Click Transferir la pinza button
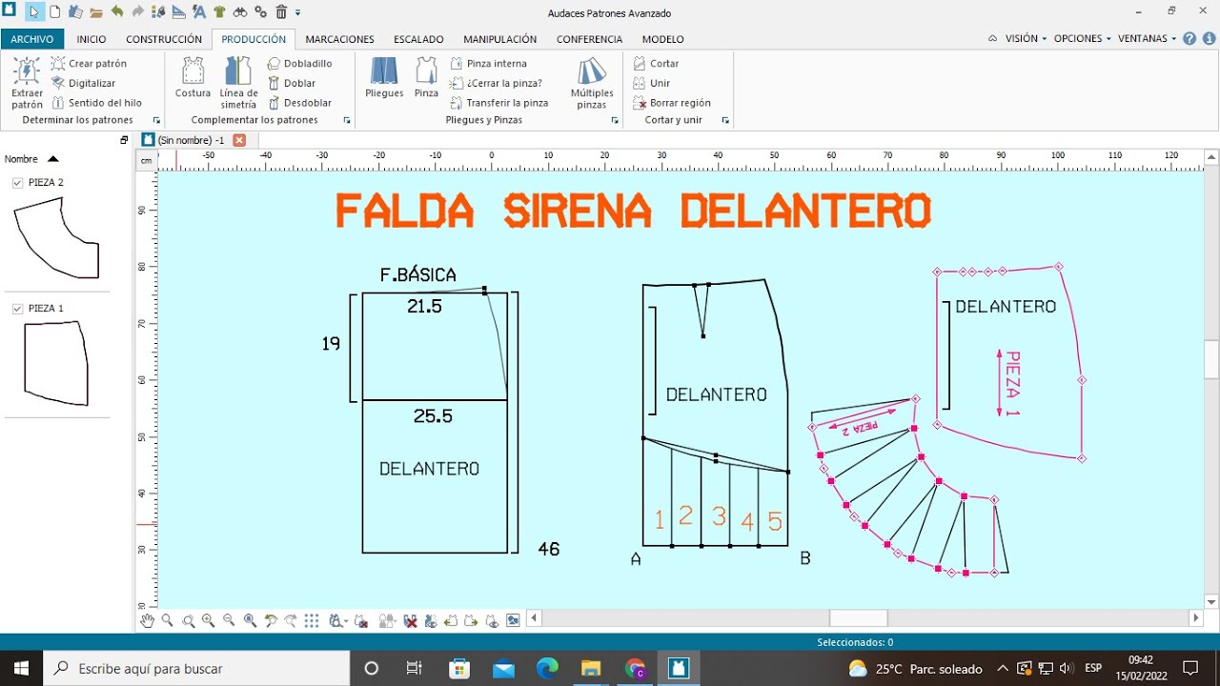 (x=498, y=103)
